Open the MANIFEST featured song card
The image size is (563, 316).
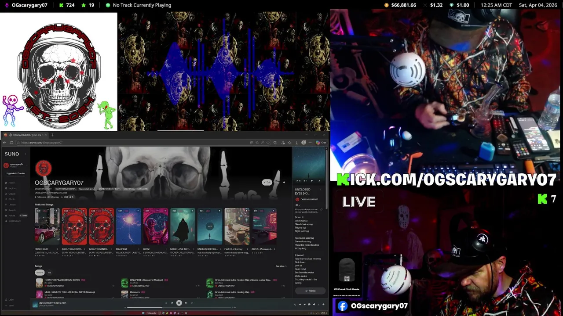pos(128,226)
